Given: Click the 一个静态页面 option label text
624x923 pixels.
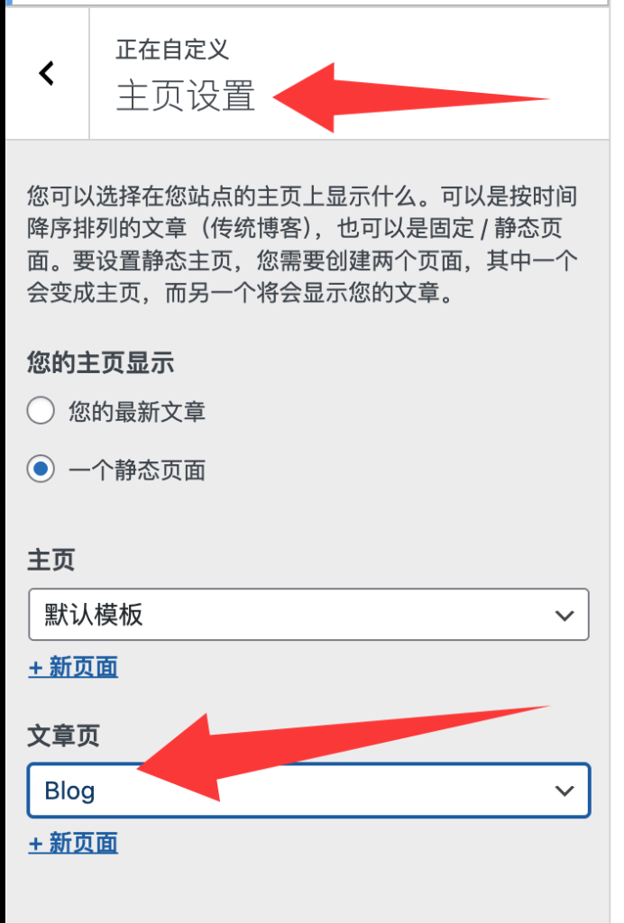Looking at the screenshot, I should coord(136,471).
